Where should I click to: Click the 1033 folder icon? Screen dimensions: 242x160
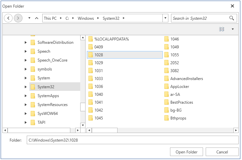tap(90, 78)
